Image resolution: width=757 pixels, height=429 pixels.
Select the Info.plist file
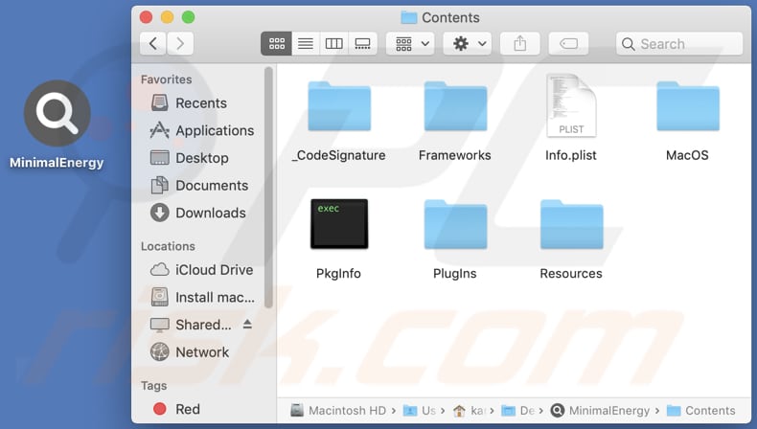tap(570, 107)
